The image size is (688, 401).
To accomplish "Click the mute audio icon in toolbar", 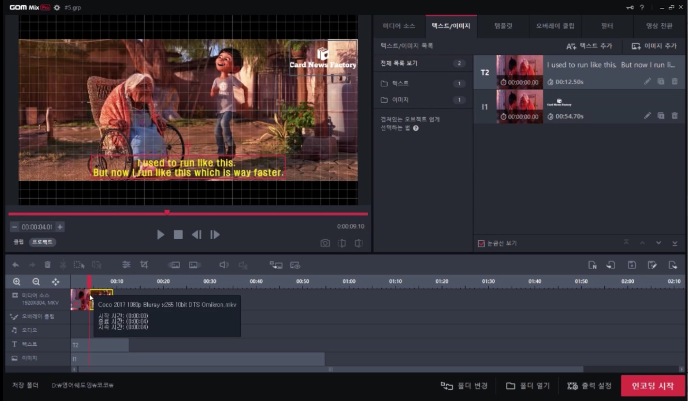I will [x=243, y=265].
